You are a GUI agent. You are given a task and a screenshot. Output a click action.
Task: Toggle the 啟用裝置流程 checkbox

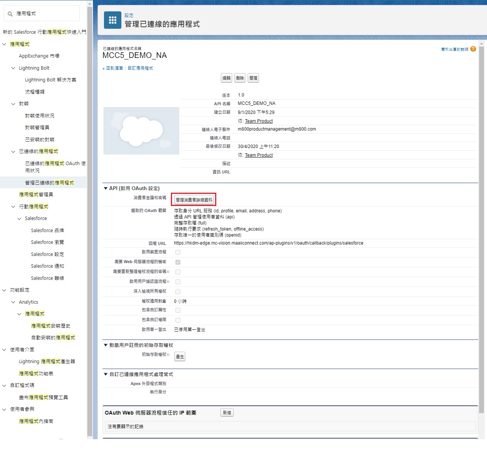click(178, 252)
